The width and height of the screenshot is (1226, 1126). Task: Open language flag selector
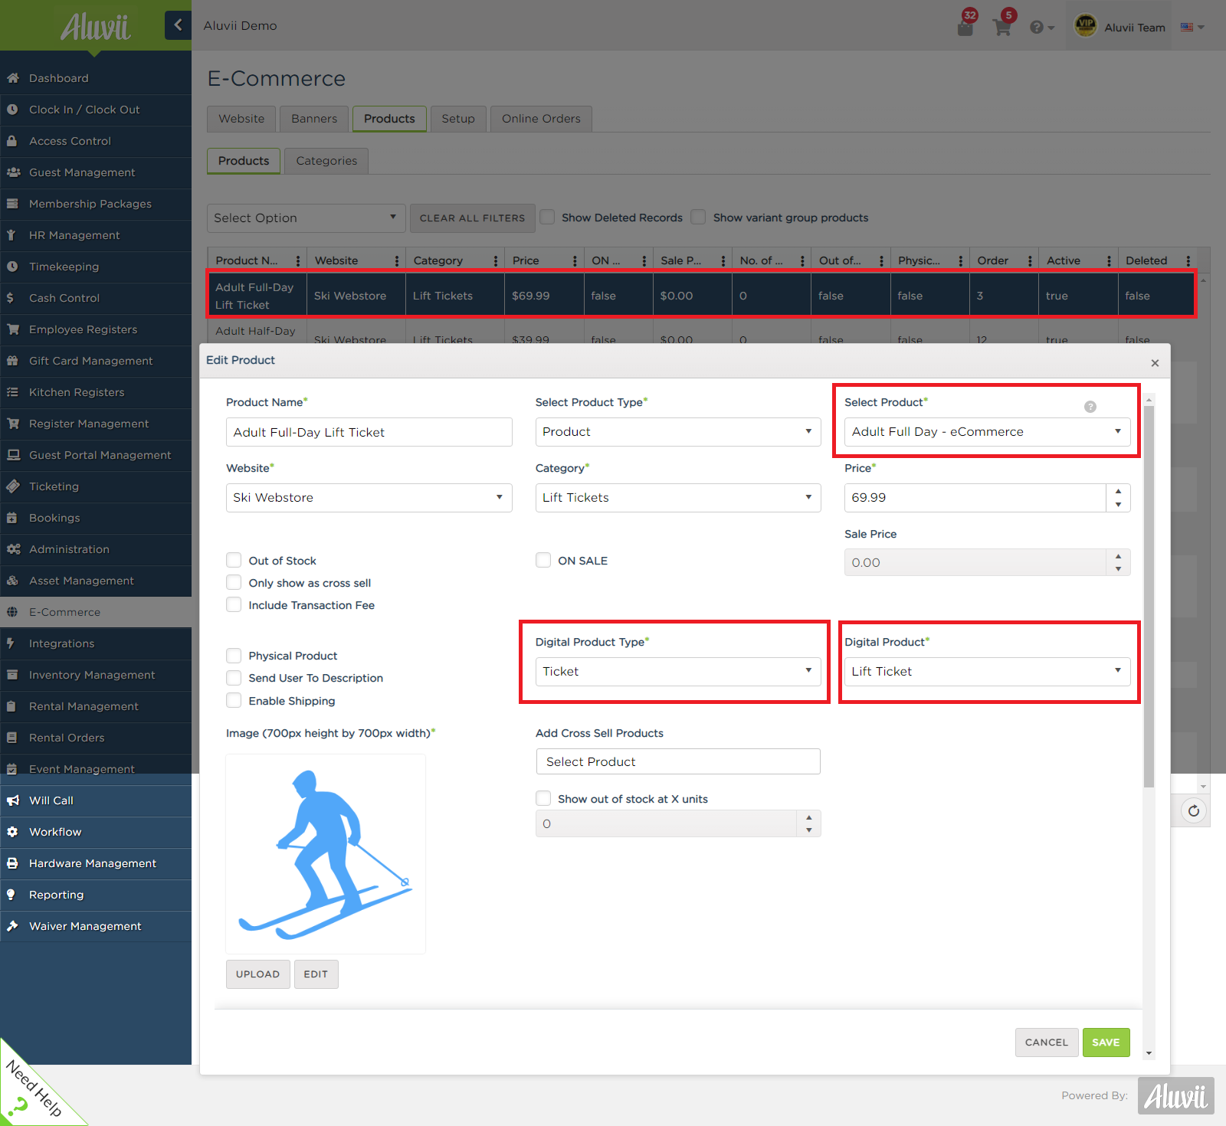(x=1192, y=27)
